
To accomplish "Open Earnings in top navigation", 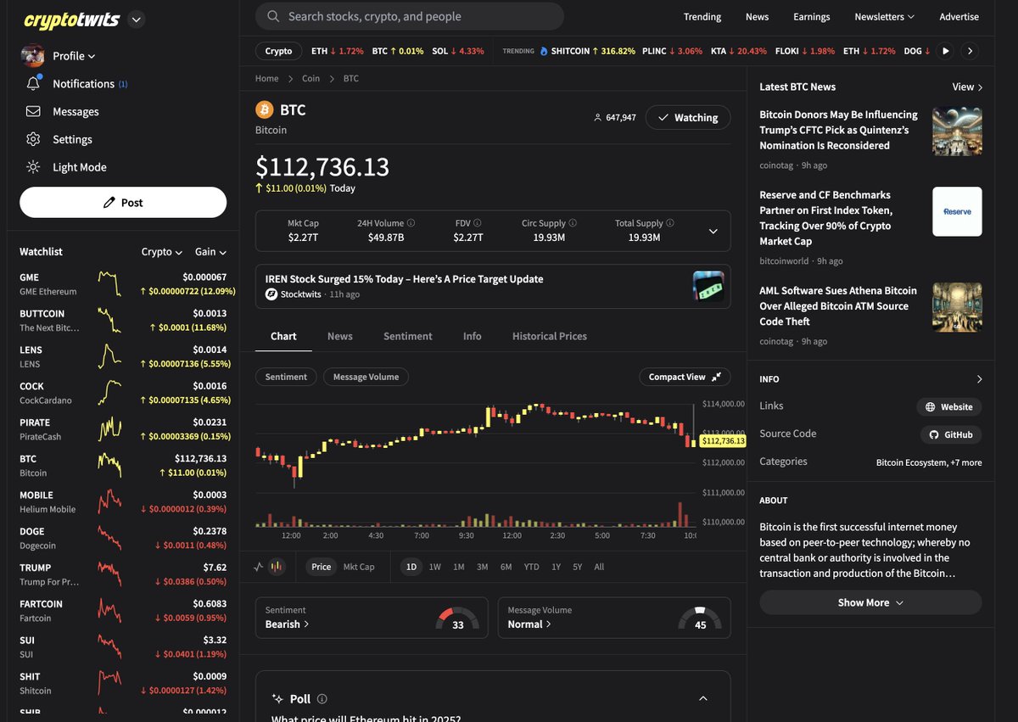I will pos(812,16).
